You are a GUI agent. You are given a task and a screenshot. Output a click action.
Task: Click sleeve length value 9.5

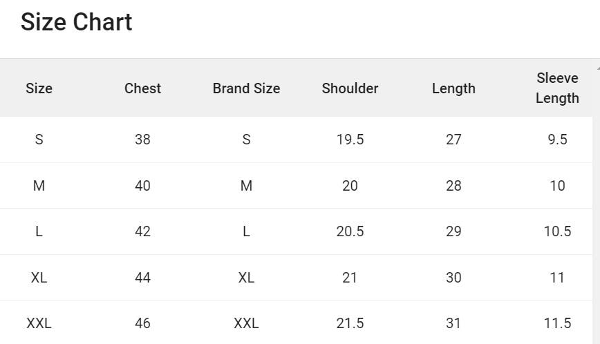coord(557,140)
